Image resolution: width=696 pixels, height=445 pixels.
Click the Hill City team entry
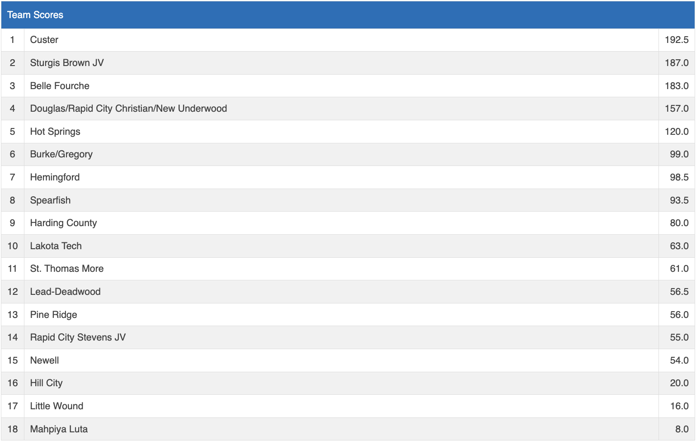46,383
